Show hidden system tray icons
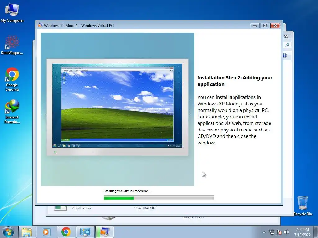The height and width of the screenshot is (238, 318). 264,232
